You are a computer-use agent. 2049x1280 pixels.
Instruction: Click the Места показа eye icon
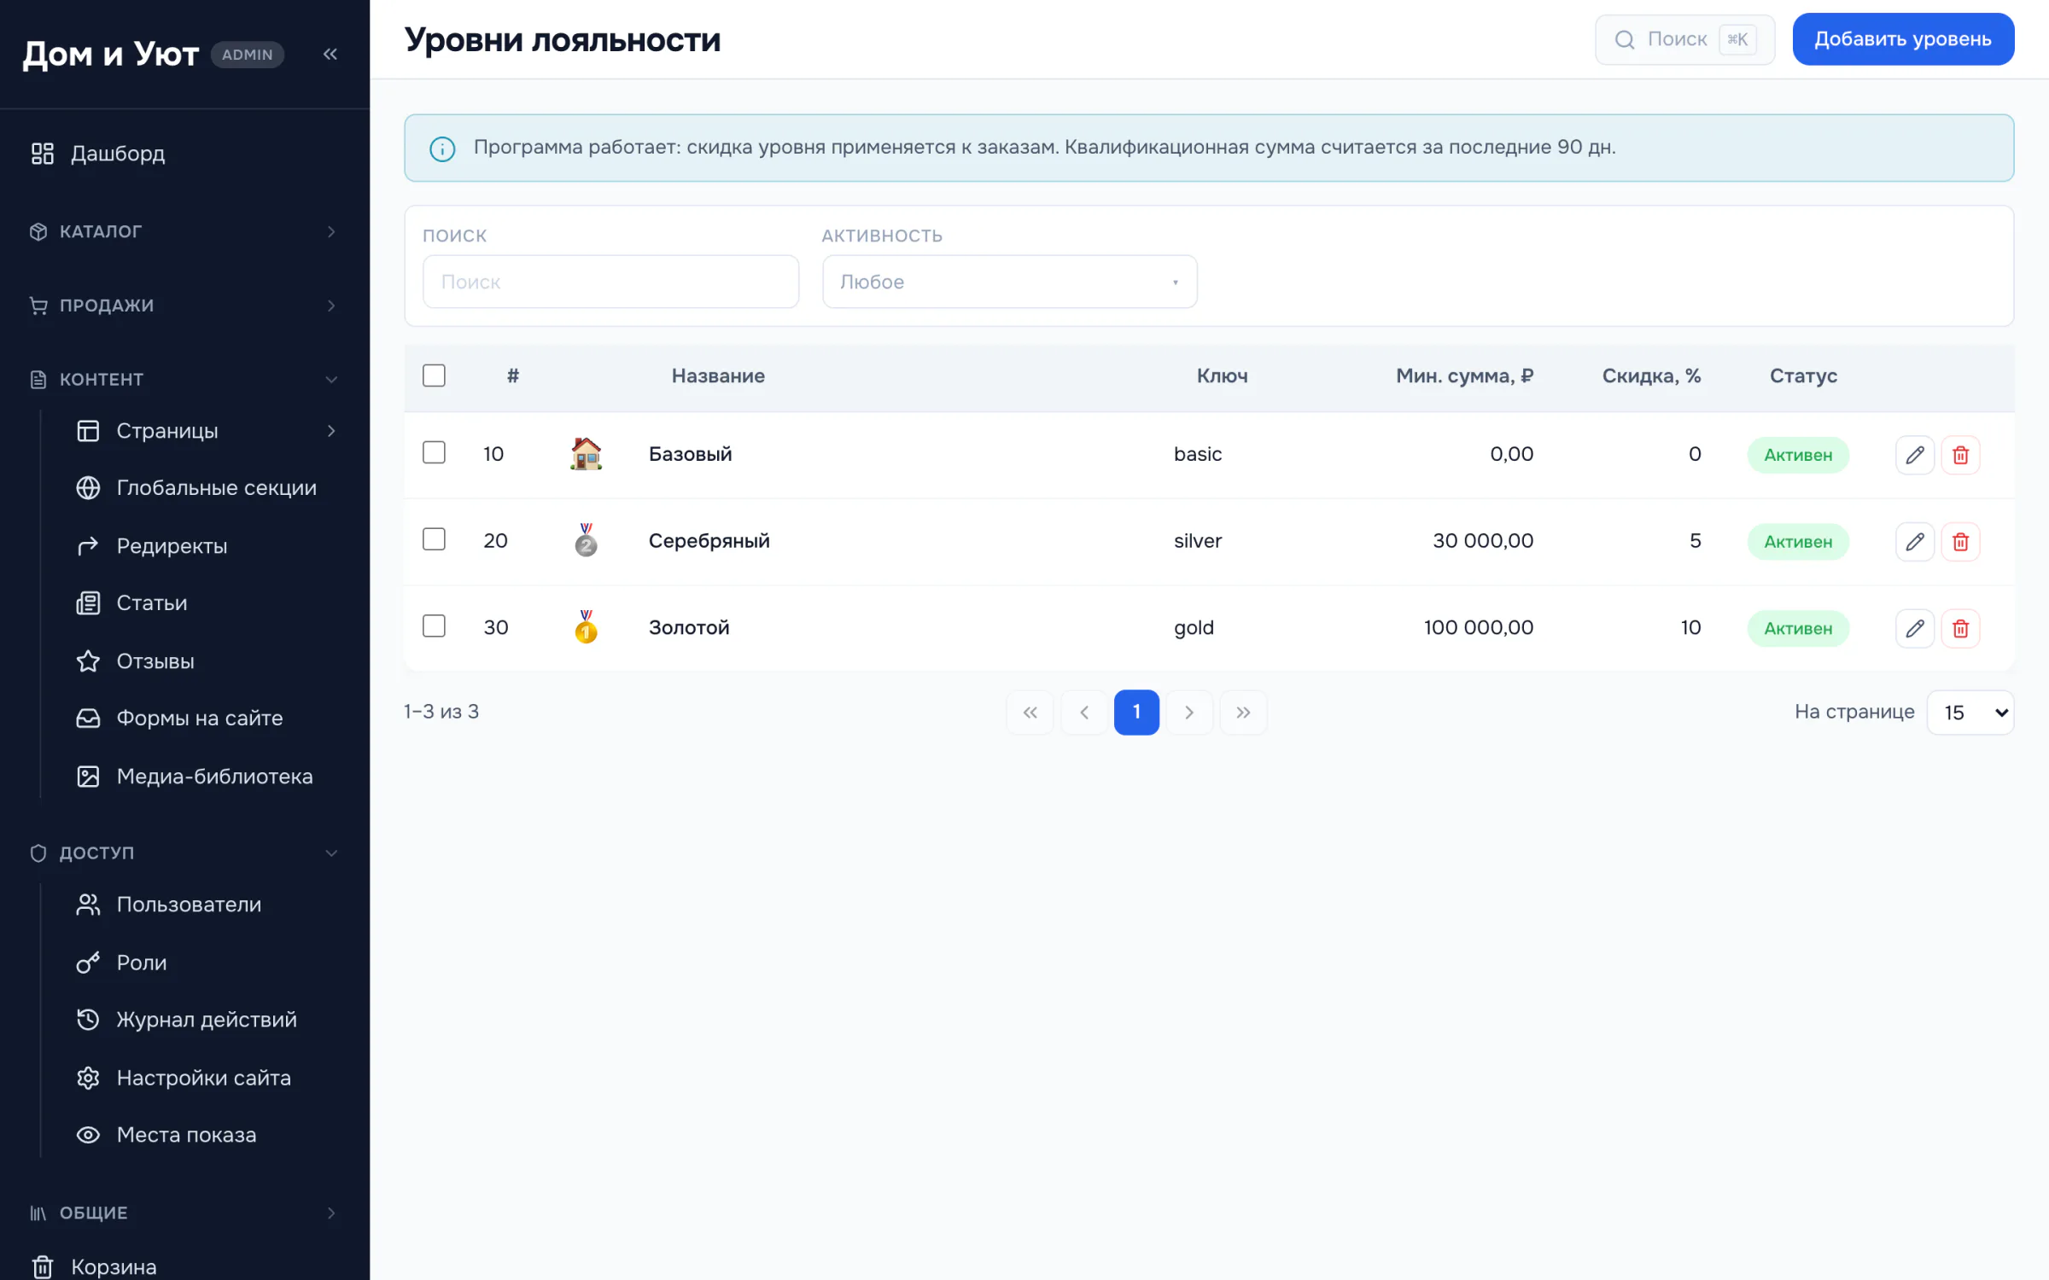point(88,1135)
